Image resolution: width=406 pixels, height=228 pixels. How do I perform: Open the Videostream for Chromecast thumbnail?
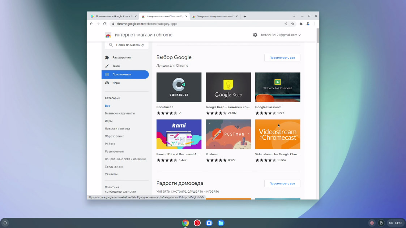click(278, 134)
